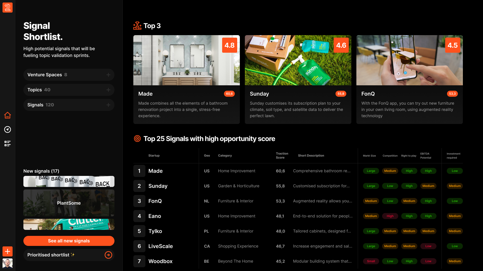This screenshot has height=271, width=483.
Task: Expand Venture Spaces with the plus icon
Action: 108,75
